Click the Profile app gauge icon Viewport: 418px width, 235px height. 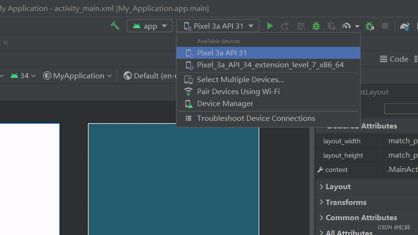(x=346, y=26)
